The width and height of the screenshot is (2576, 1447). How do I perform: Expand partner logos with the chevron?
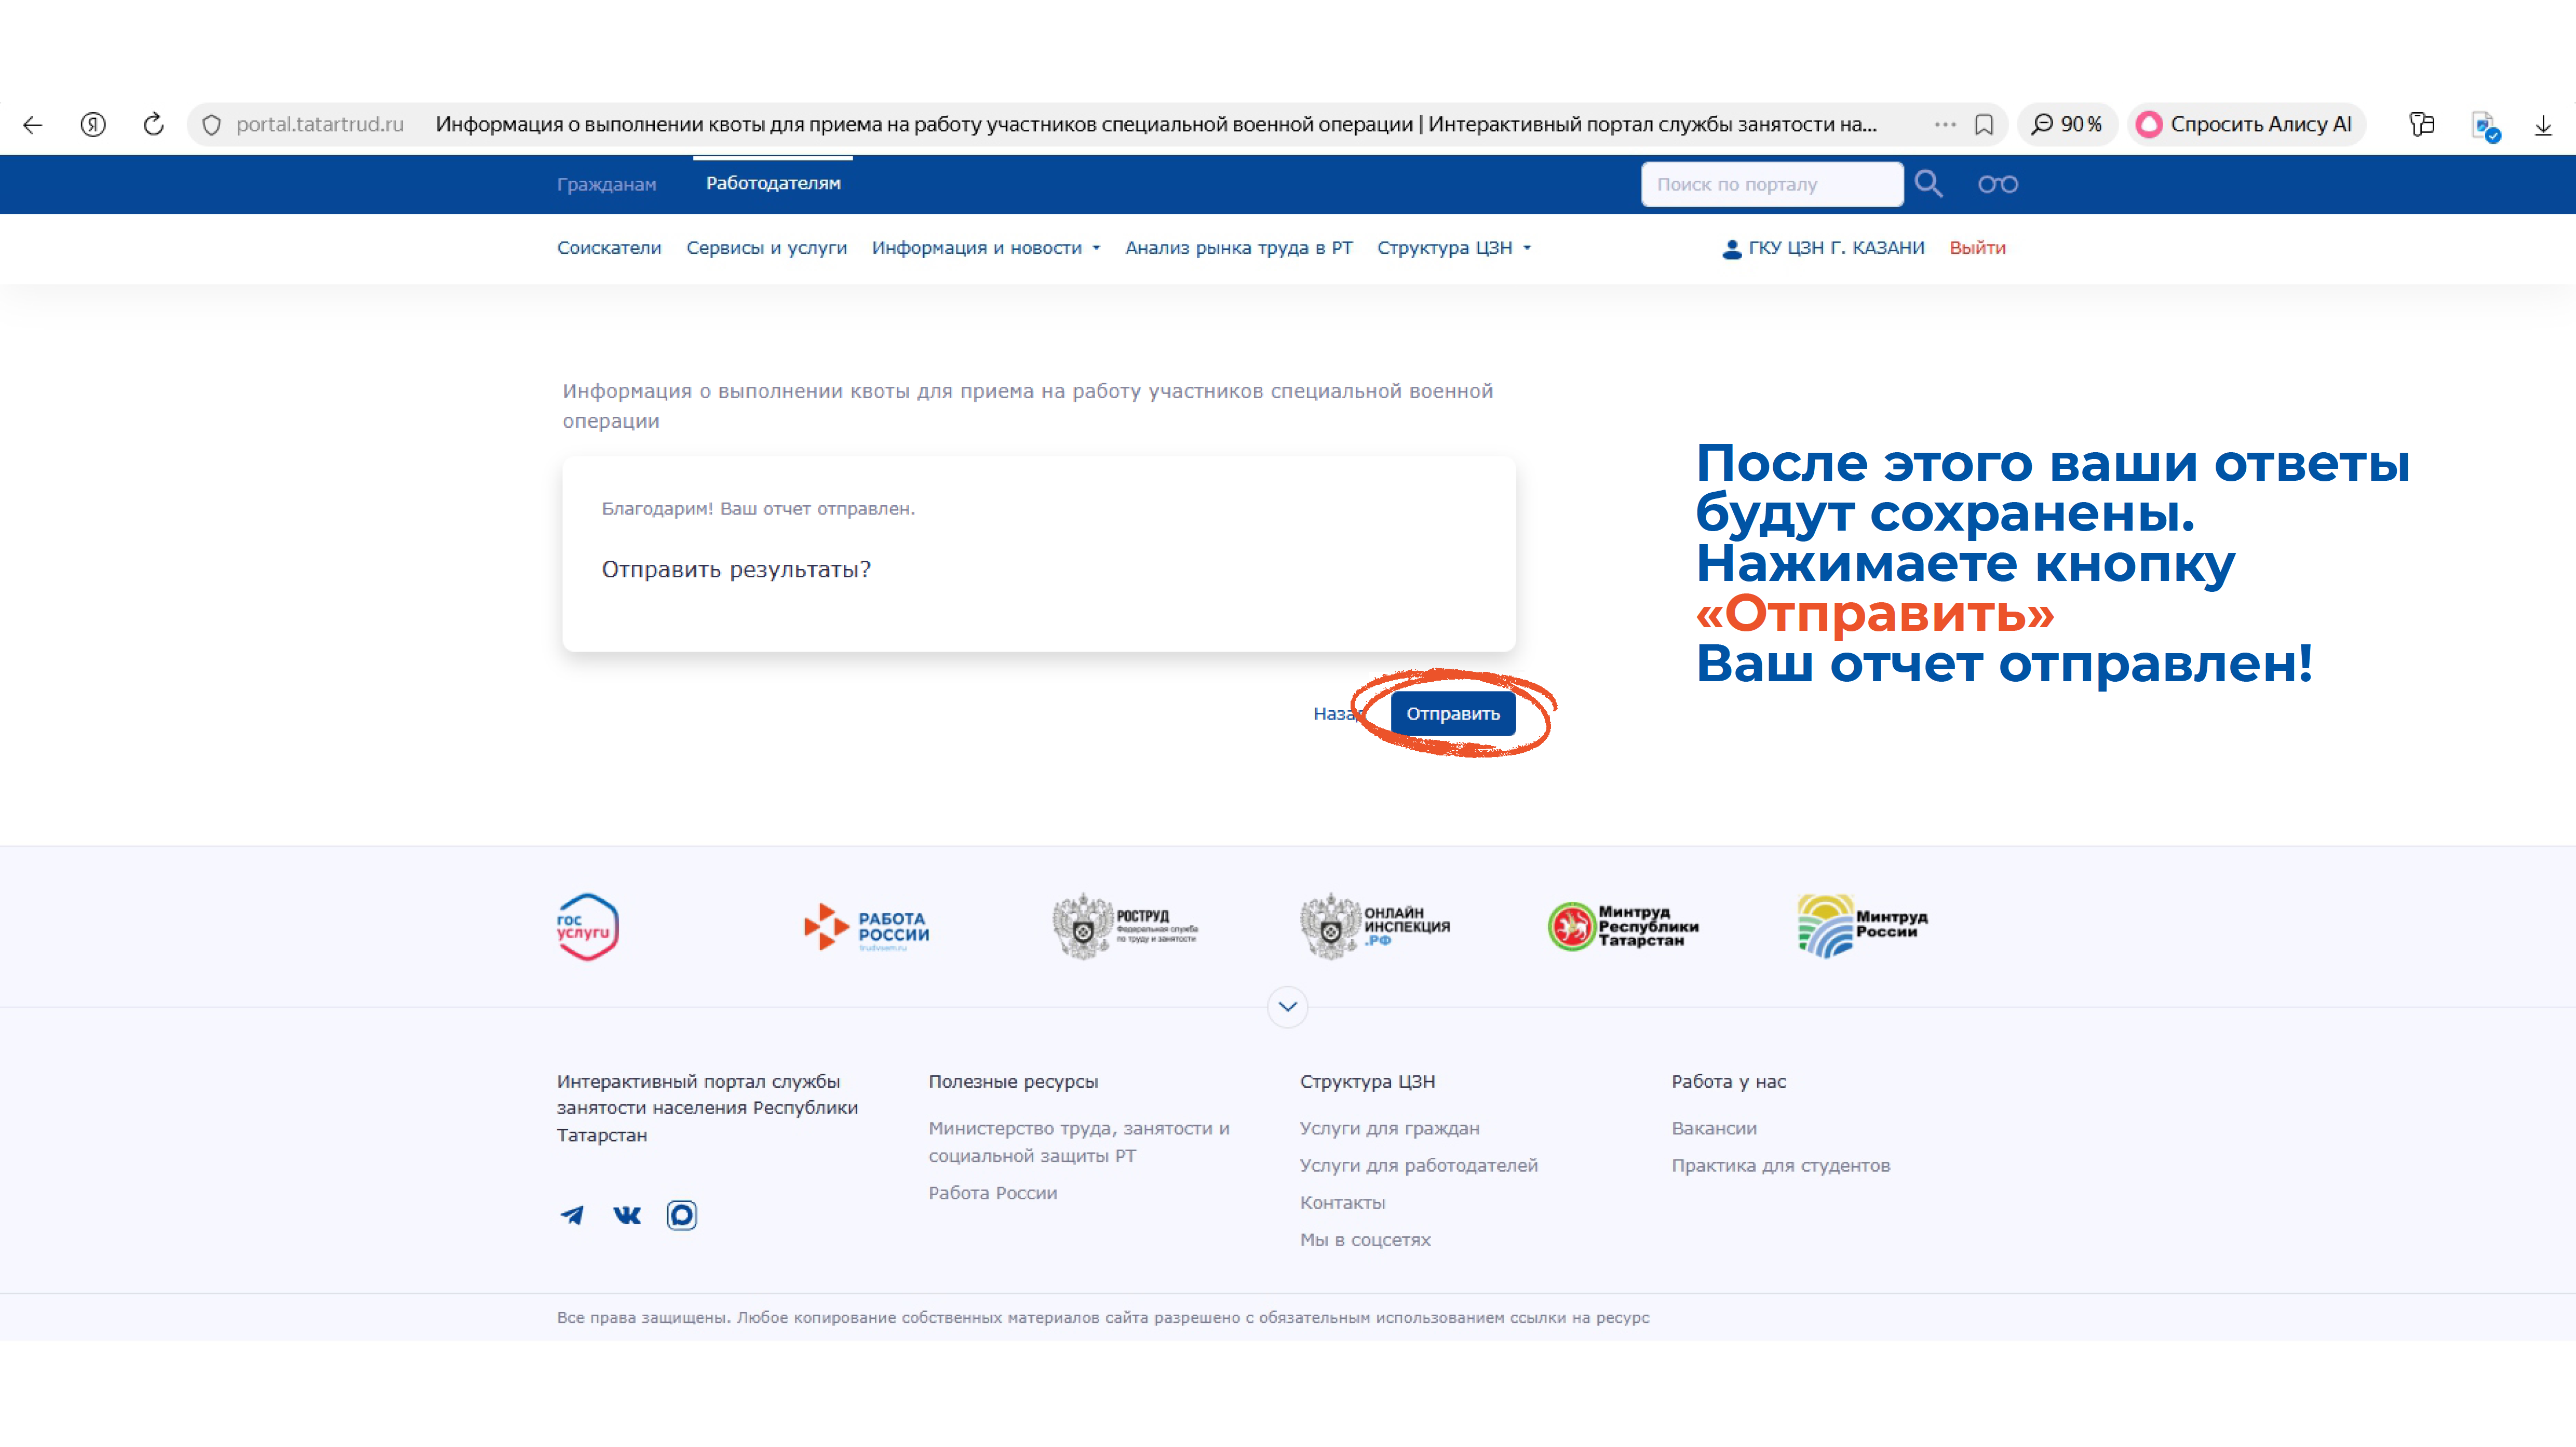pos(1288,1006)
